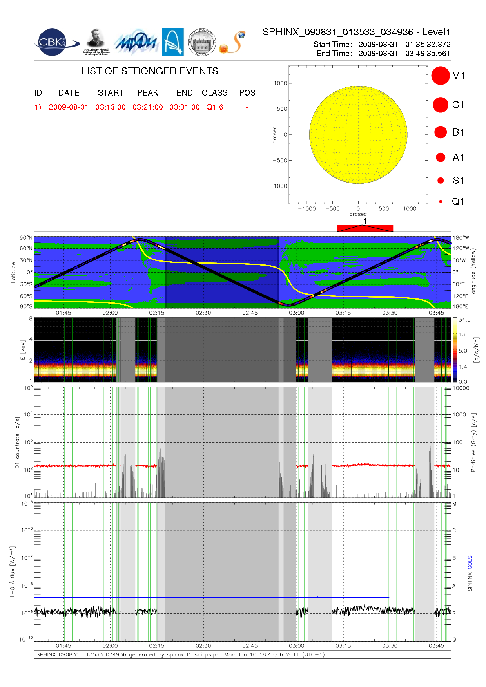The height and width of the screenshot is (687, 486).
Task: Click the event date 2009-08-31
Action: (69, 107)
